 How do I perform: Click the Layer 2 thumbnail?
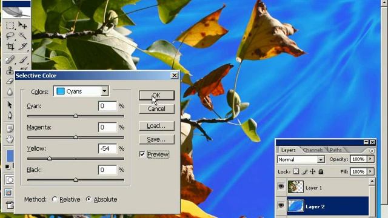[295, 206]
